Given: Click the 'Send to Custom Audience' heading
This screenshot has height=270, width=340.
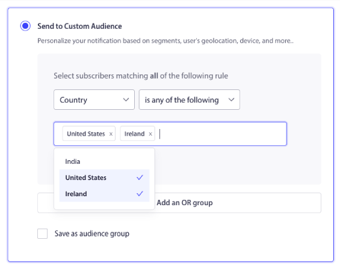Looking at the screenshot, I should [79, 26].
